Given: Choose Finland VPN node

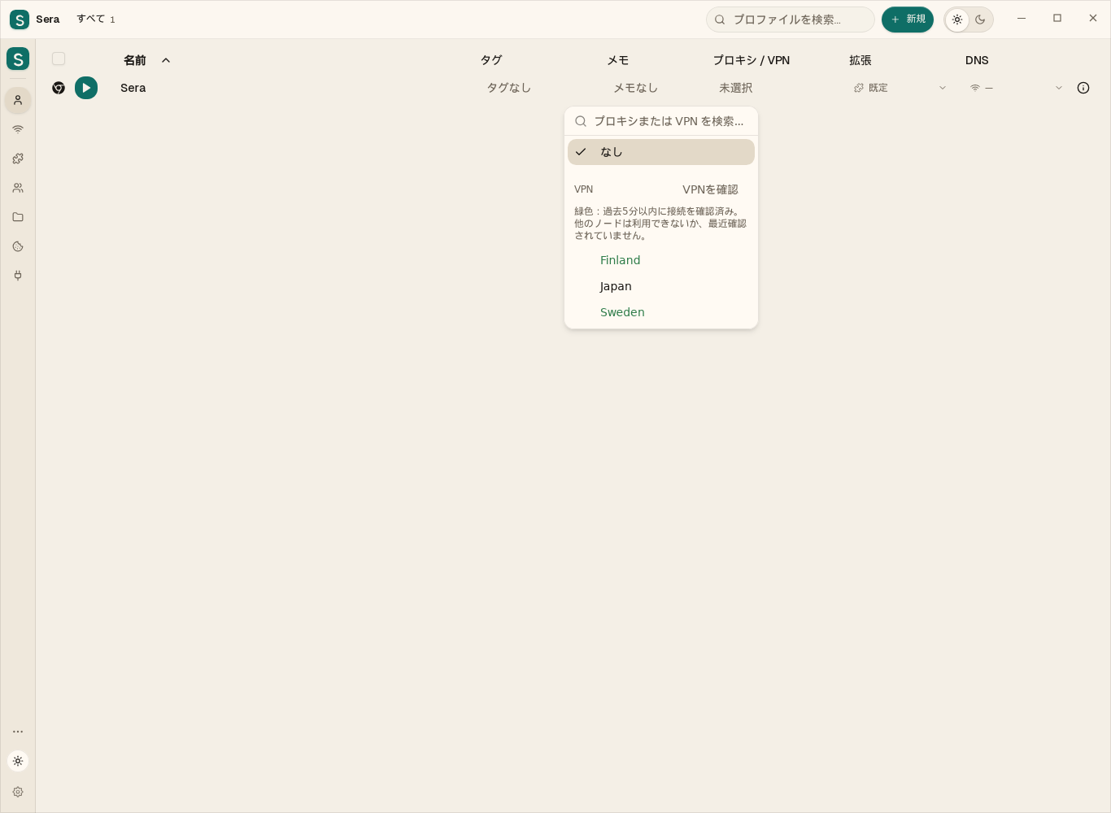Looking at the screenshot, I should coord(661,260).
